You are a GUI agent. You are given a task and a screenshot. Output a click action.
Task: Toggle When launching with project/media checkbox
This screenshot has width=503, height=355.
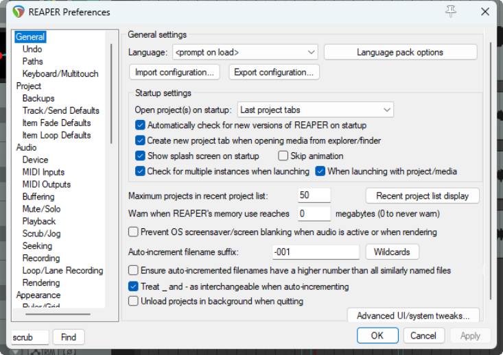pos(320,171)
